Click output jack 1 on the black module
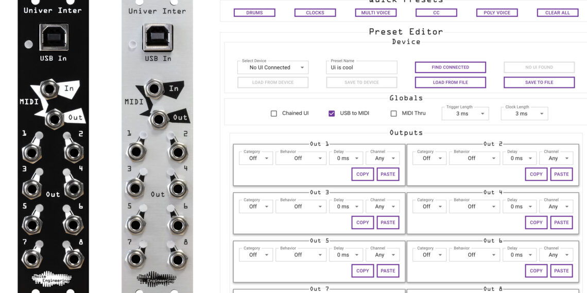The image size is (587, 293). pyautogui.click(x=31, y=153)
